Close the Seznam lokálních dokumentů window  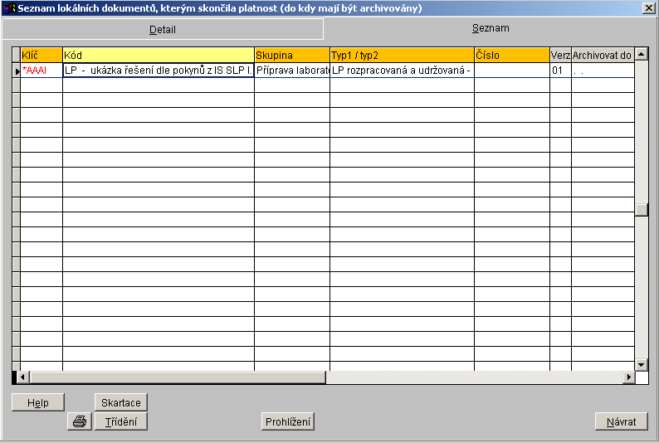[648, 8]
